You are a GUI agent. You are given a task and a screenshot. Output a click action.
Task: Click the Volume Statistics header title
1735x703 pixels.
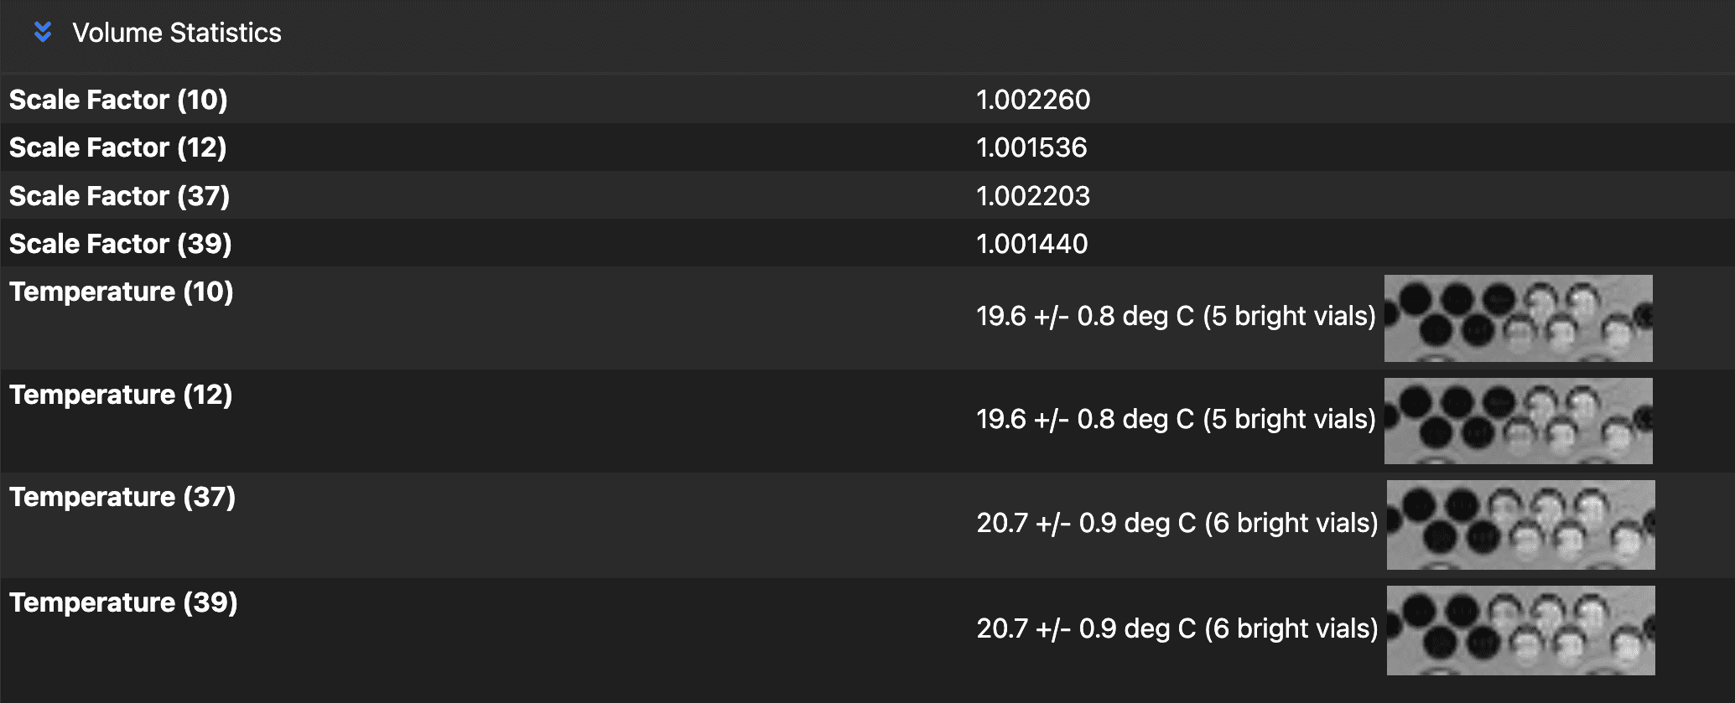click(176, 33)
